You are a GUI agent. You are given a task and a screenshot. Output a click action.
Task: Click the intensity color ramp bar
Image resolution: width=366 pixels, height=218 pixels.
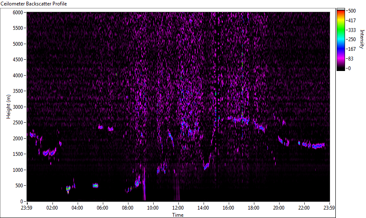(341, 39)
